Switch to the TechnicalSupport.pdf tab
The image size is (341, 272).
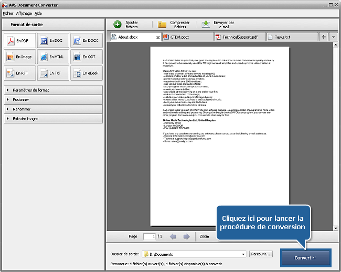(240, 37)
